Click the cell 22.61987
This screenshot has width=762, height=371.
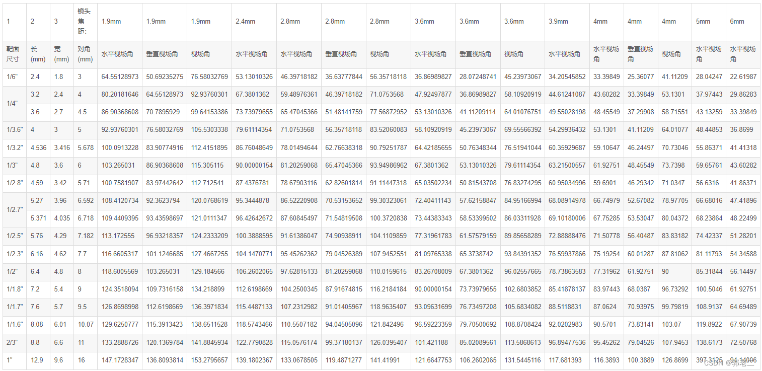pyautogui.click(x=743, y=77)
